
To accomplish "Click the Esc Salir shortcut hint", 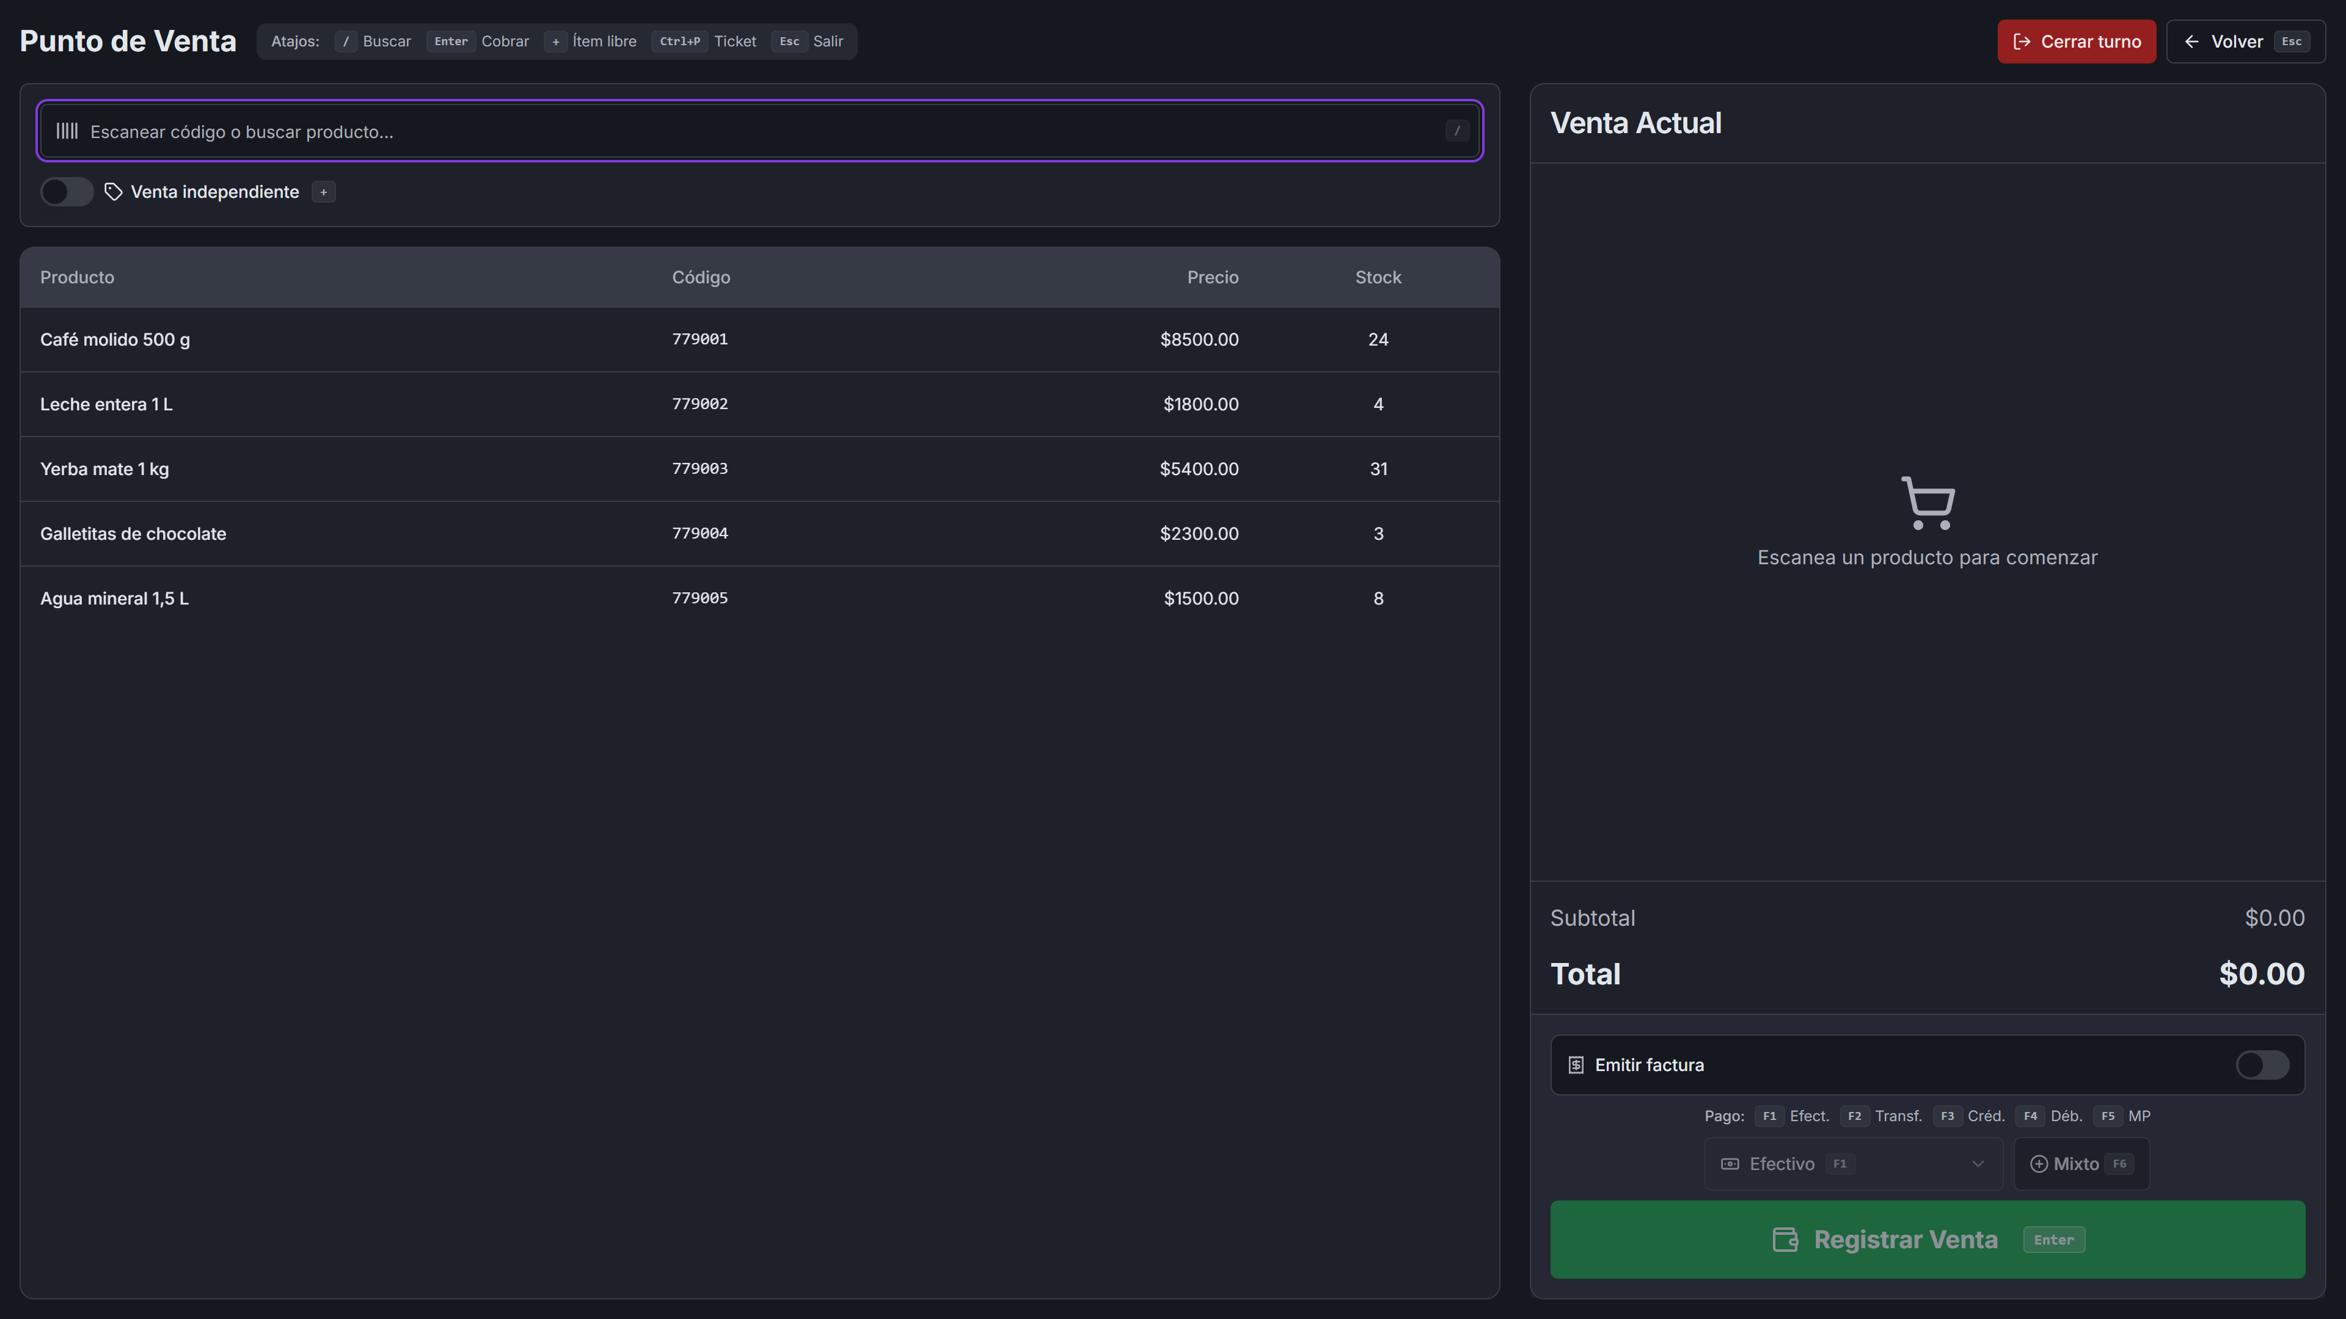I will 807,42.
